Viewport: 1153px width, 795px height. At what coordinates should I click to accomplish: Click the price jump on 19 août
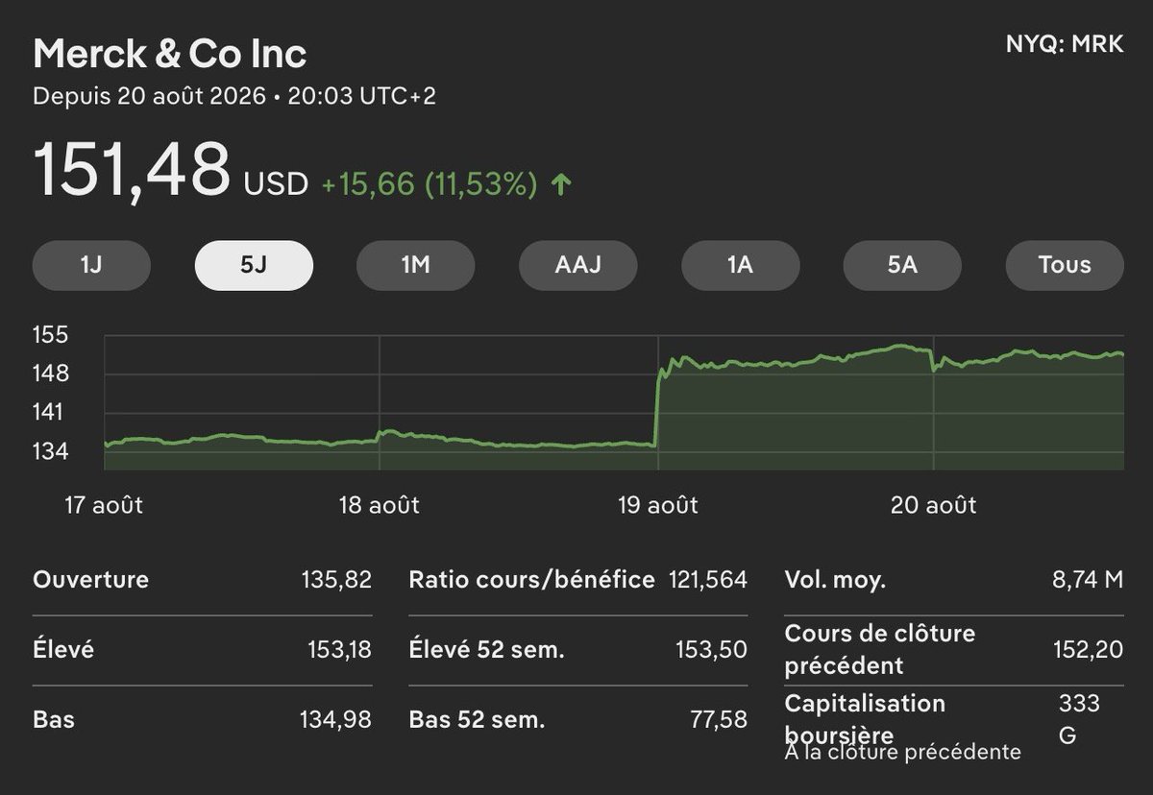pyautogui.click(x=658, y=408)
